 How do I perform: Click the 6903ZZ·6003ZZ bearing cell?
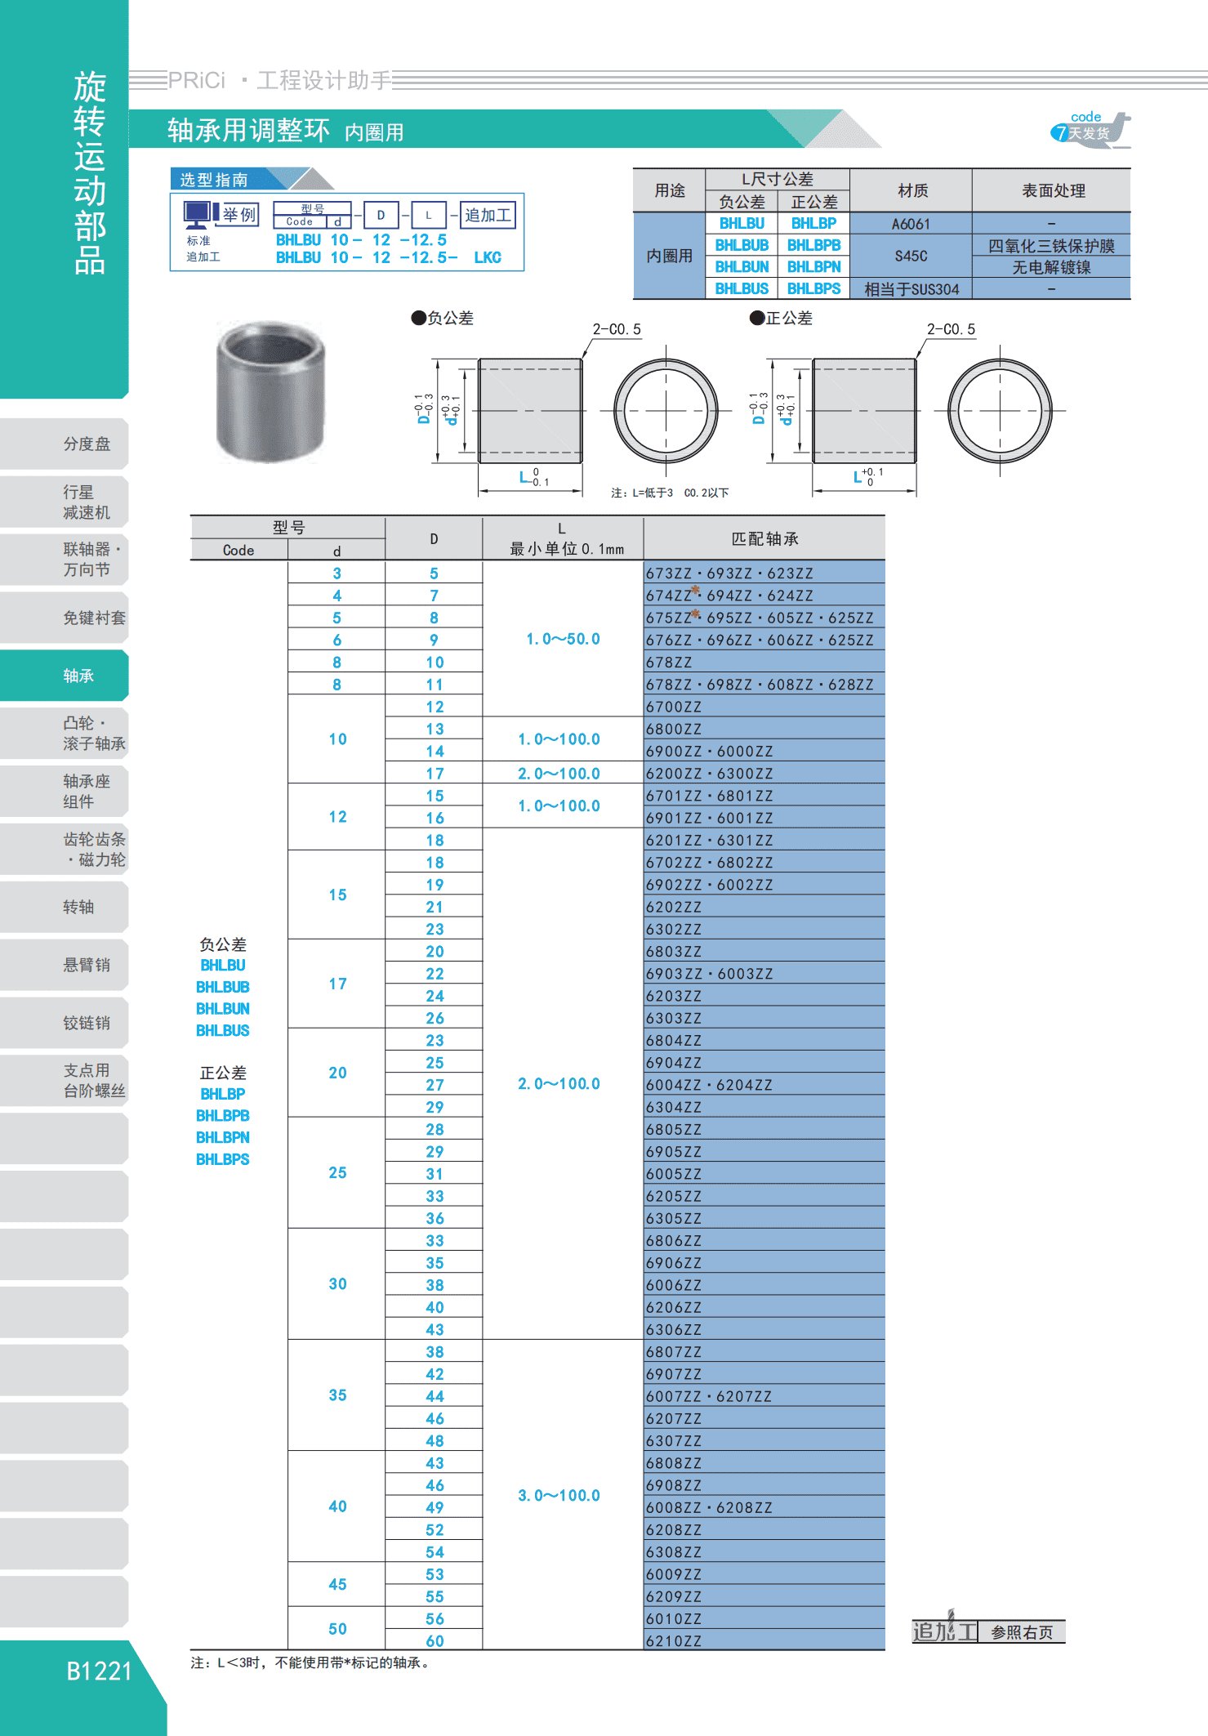(764, 973)
